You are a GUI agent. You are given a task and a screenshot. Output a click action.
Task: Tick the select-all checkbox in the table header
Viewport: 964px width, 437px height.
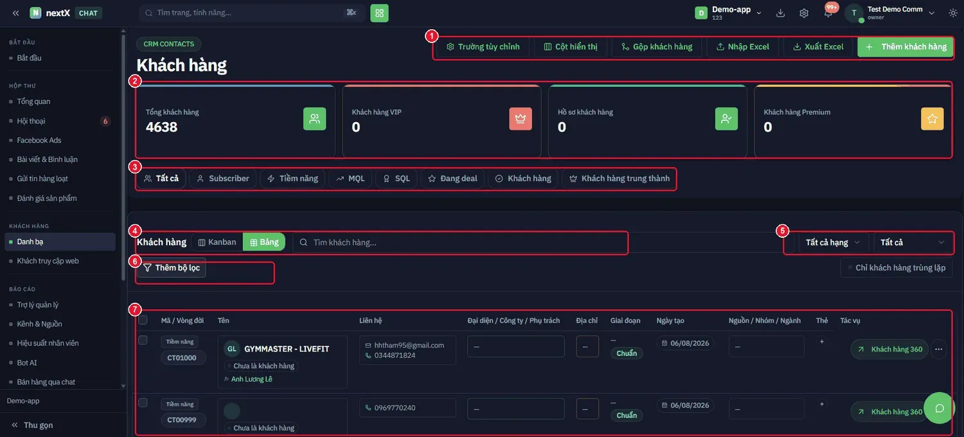click(143, 320)
